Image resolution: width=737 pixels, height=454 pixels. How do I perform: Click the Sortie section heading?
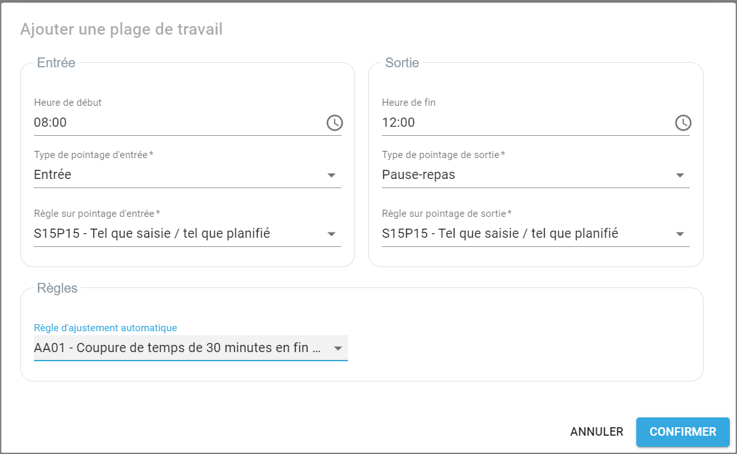(x=402, y=63)
